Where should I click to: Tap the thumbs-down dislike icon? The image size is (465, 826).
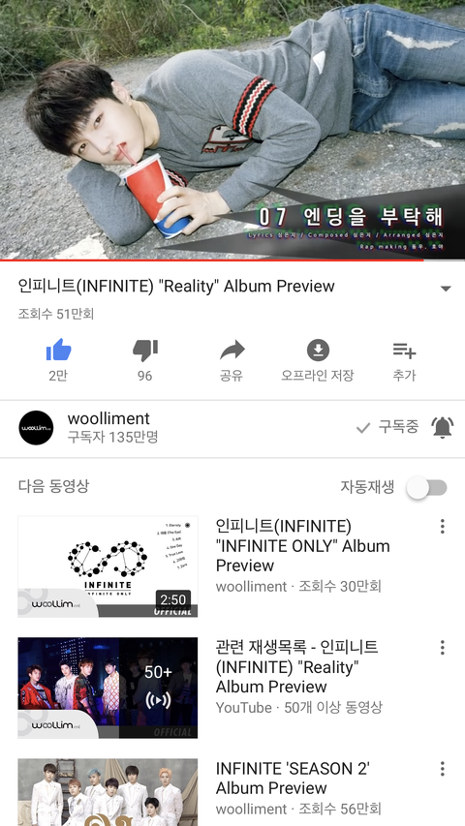pyautogui.click(x=145, y=351)
